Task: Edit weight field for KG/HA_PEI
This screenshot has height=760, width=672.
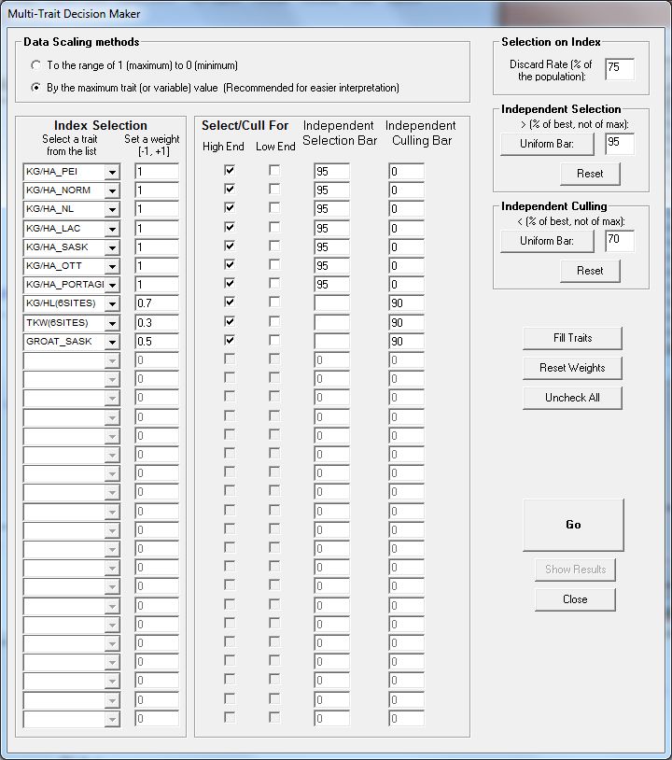Action: click(x=157, y=172)
